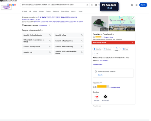Viewport: 151px width, 121px height.
Task: Click Suggest an edit link
Action: (x=98, y=64)
